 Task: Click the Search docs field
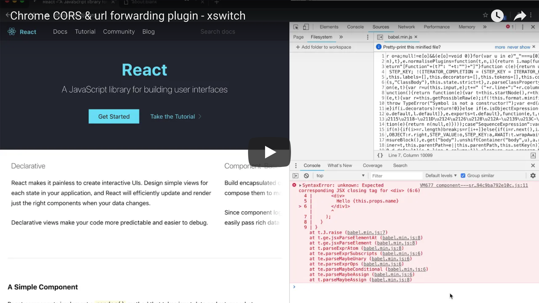pos(218,32)
